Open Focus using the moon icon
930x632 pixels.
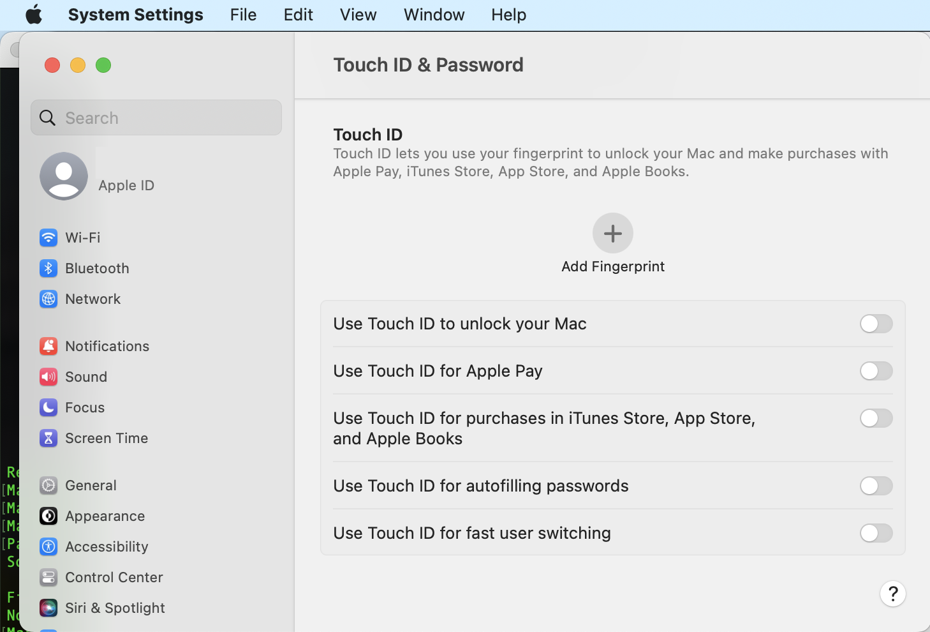[48, 407]
